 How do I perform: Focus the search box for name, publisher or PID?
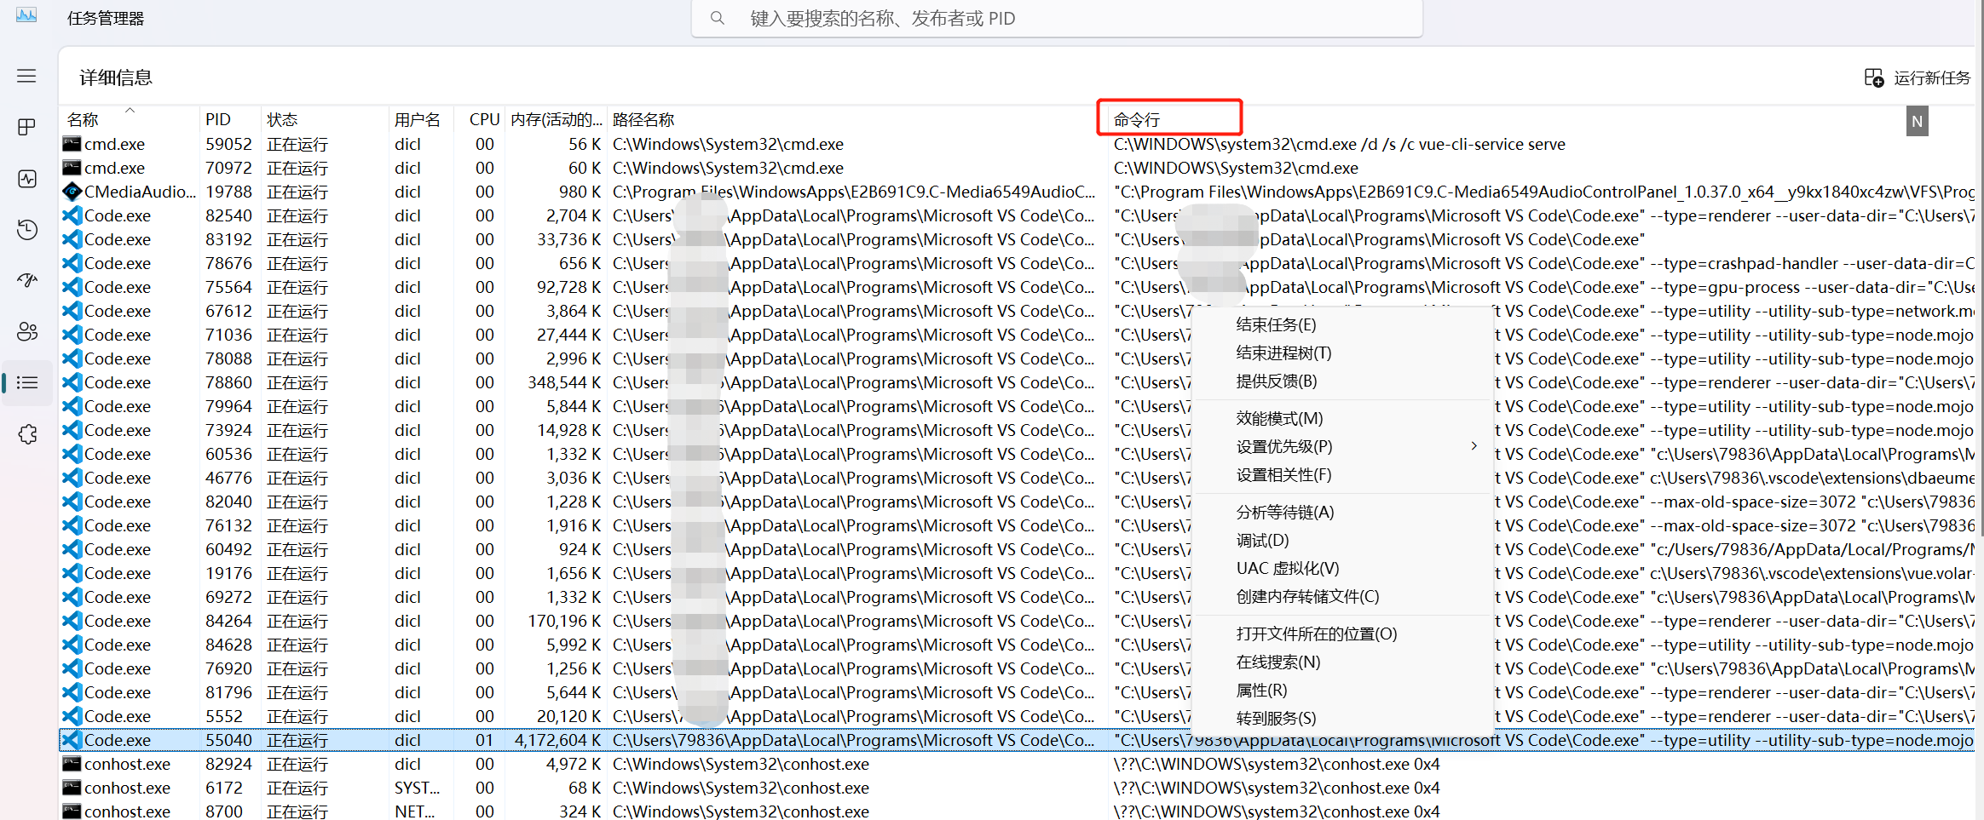pyautogui.click(x=1057, y=18)
